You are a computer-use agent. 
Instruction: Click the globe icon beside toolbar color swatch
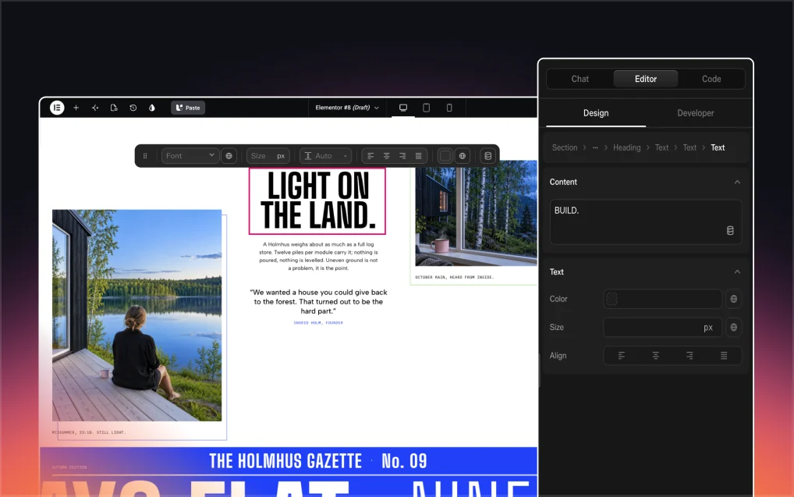(463, 156)
